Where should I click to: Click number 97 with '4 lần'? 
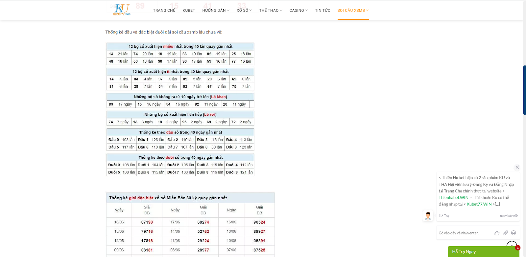(x=168, y=79)
